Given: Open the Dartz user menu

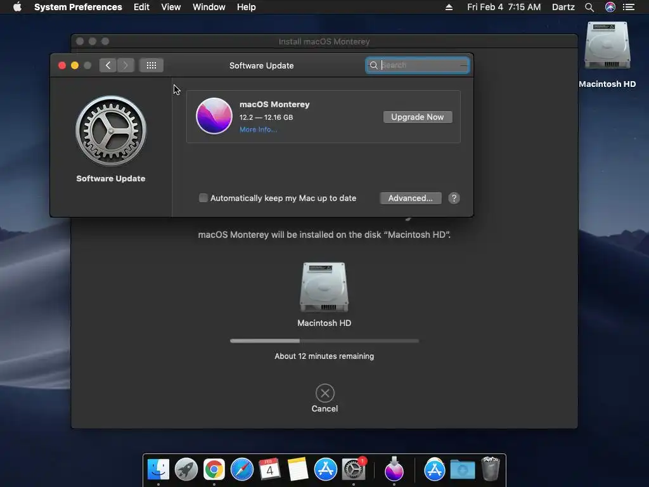Looking at the screenshot, I should click(x=563, y=7).
